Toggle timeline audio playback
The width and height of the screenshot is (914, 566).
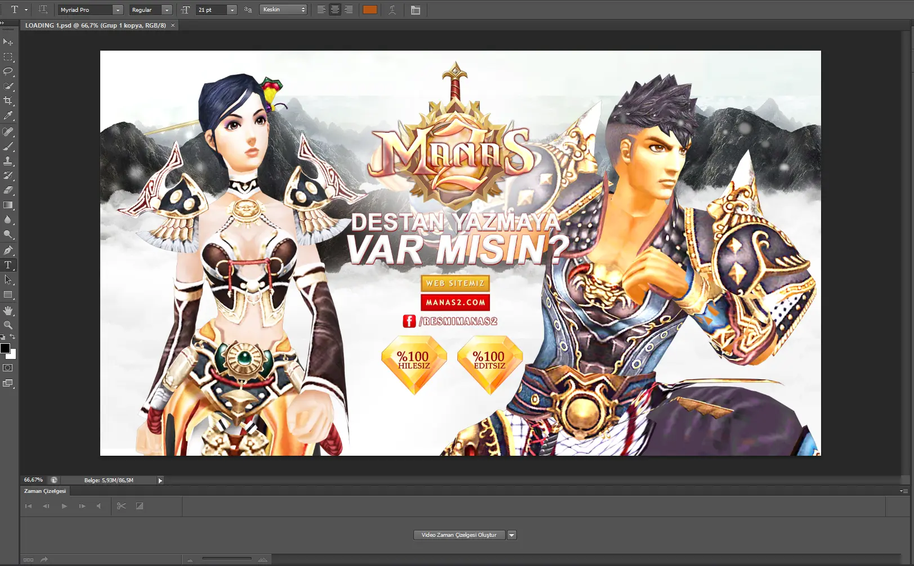tap(99, 506)
